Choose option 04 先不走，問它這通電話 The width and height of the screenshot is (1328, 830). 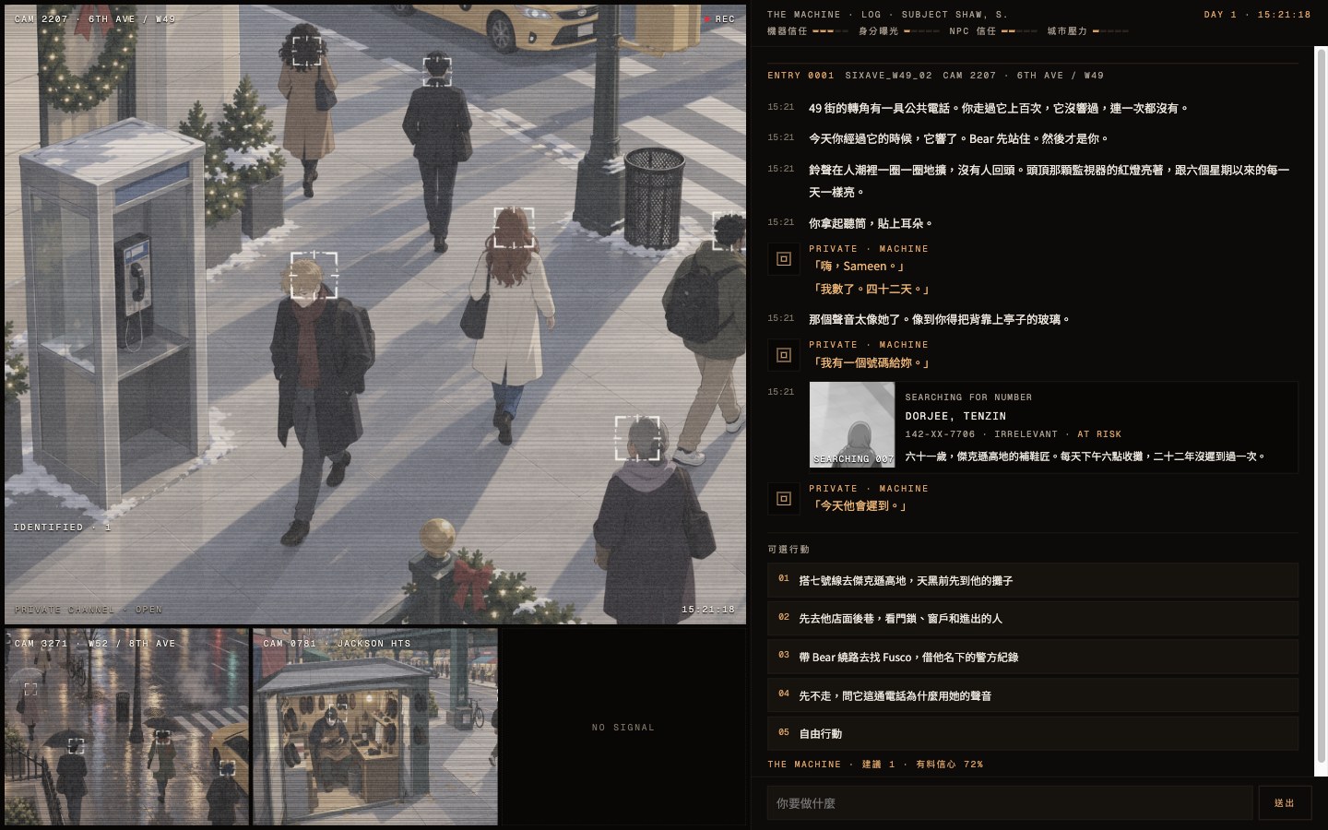[x=1033, y=695]
